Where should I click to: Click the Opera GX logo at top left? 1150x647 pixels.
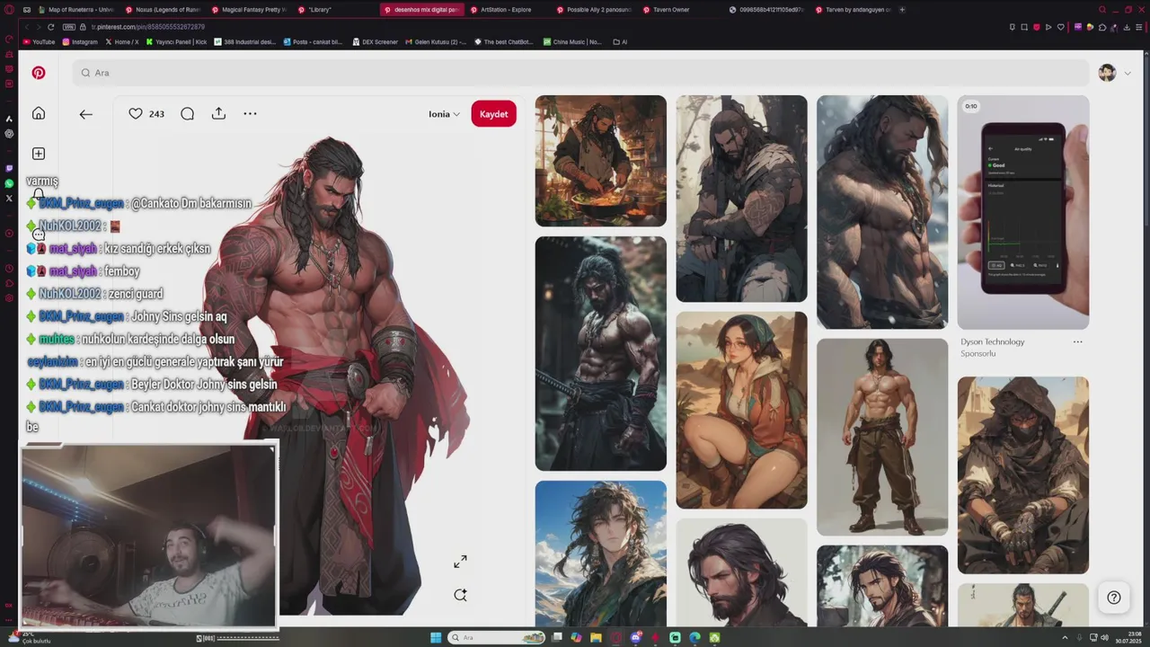9,10
